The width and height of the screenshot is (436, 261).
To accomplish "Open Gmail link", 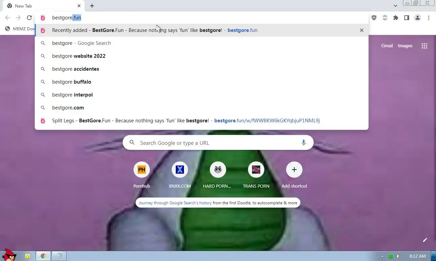I will (x=387, y=46).
